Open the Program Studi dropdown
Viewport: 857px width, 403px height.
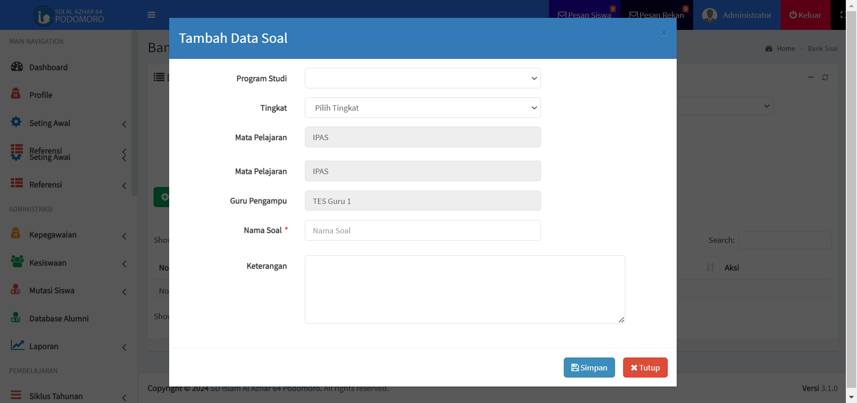[x=422, y=79]
